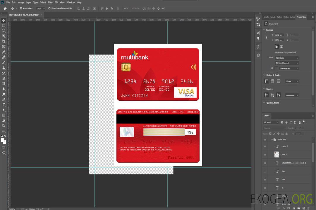Click the show grid icon in Rulers & Grids
The width and height of the screenshot is (316, 210).
[x=272, y=81]
